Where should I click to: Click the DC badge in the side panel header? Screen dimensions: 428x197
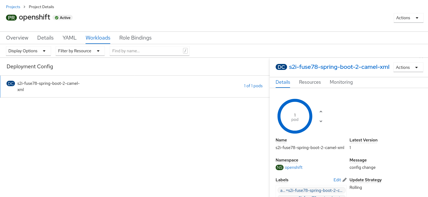(281, 67)
